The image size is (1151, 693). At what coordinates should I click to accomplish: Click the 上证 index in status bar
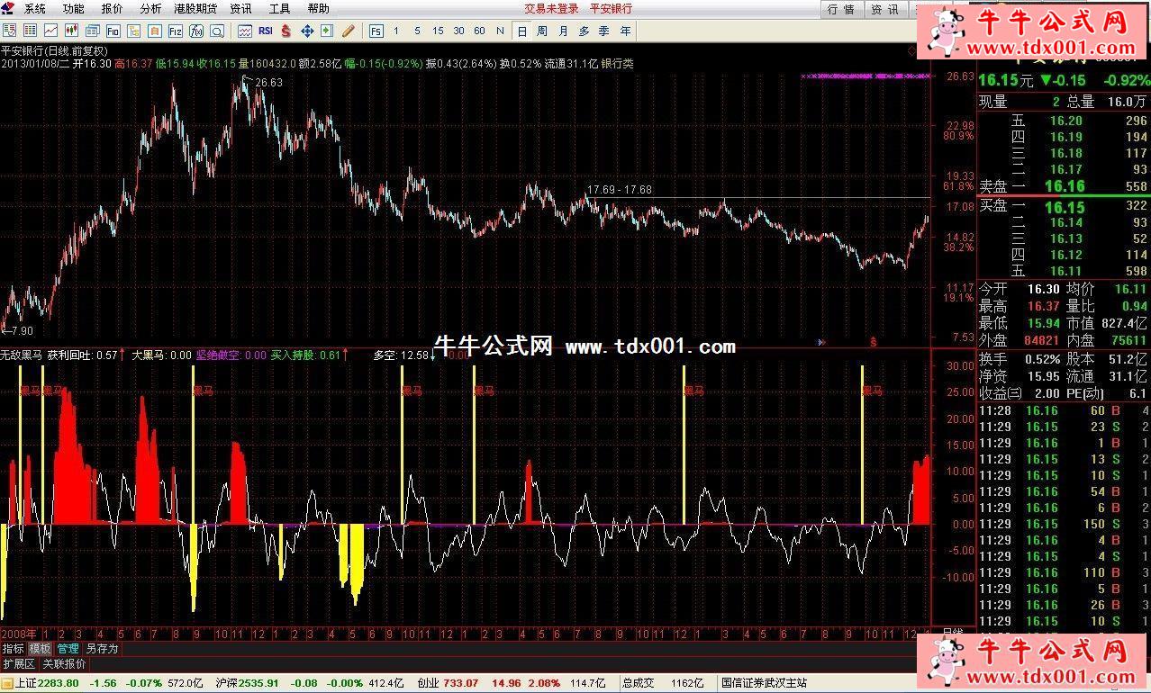(x=24, y=683)
